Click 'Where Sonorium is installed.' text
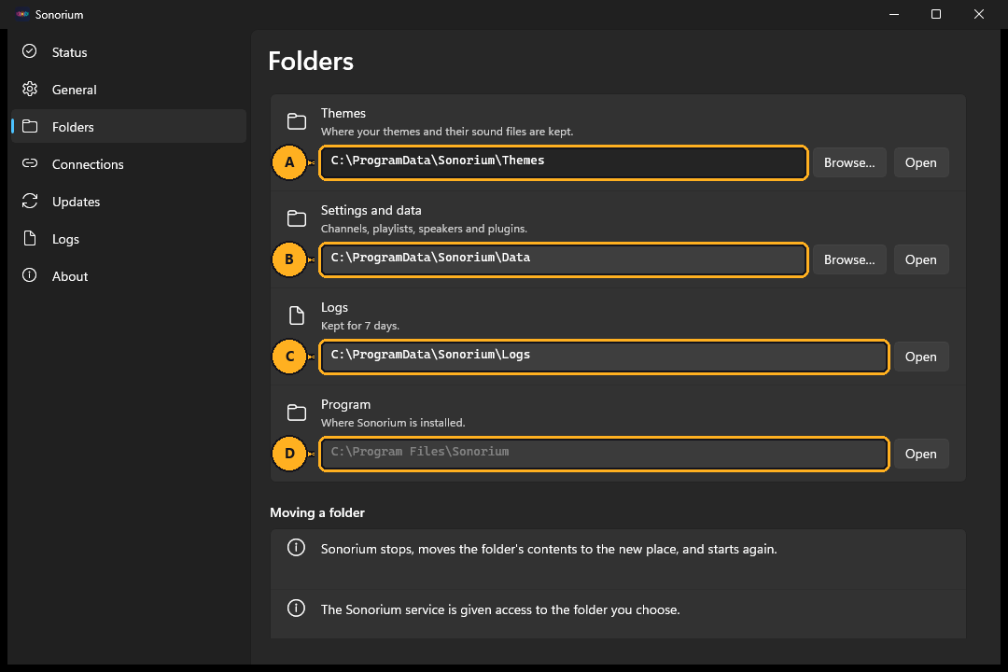The width and height of the screenshot is (1008, 672). click(x=393, y=423)
